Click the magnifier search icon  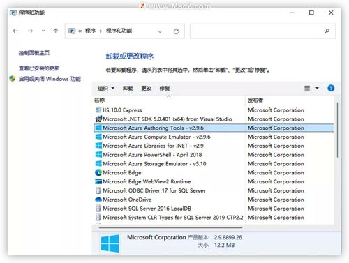pos(327,31)
